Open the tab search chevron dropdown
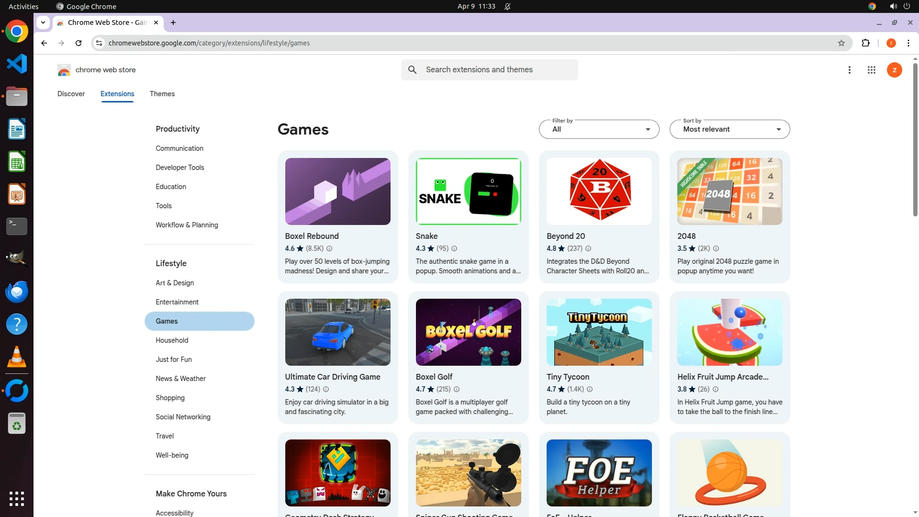The image size is (919, 517). click(43, 22)
